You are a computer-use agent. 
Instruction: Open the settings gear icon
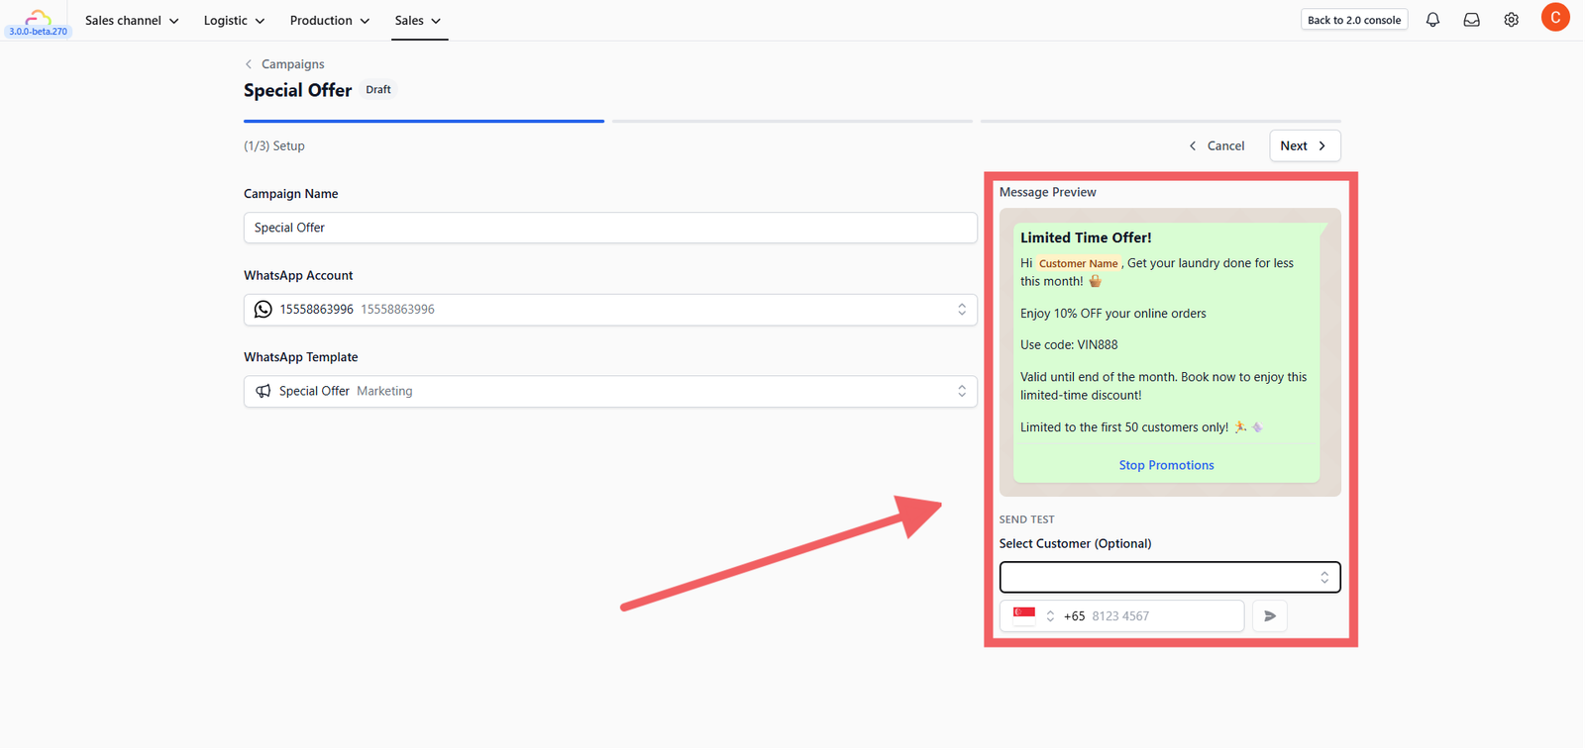point(1512,20)
